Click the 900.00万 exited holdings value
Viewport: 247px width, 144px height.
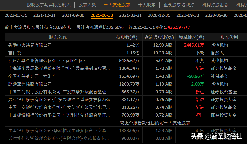(x=130, y=138)
